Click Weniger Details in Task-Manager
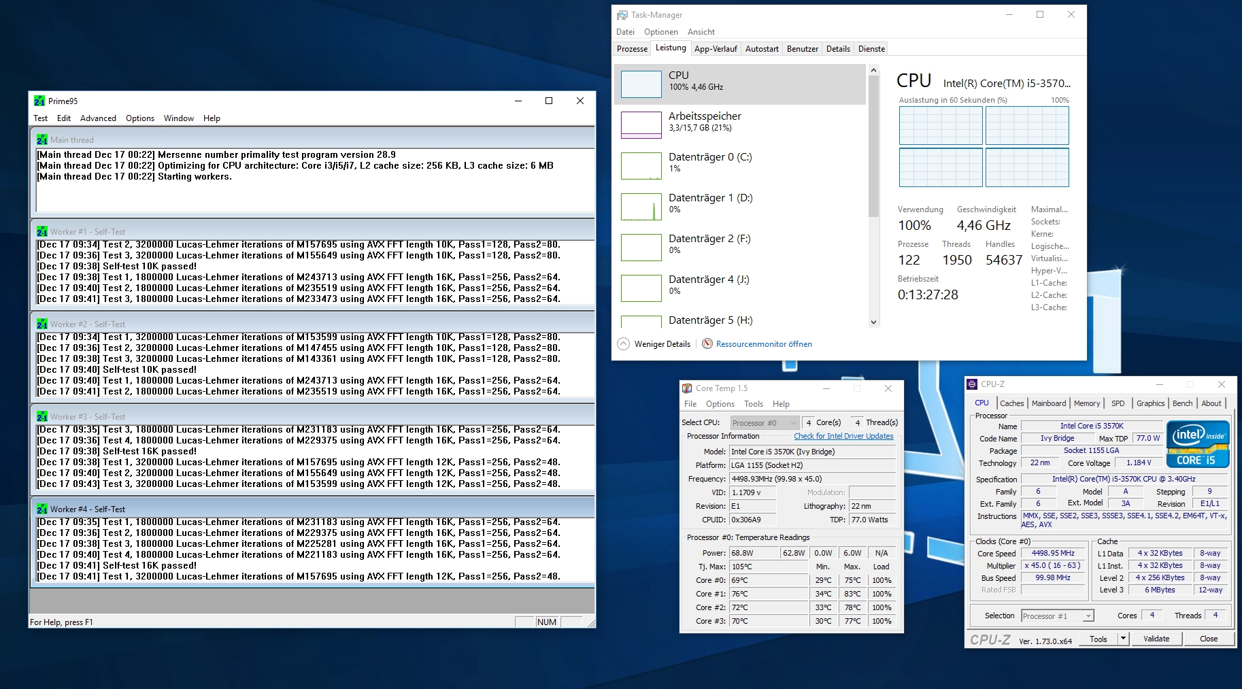The width and height of the screenshot is (1242, 689). [662, 344]
